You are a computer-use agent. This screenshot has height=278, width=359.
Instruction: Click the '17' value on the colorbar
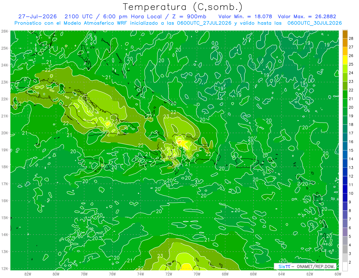[351, 133]
